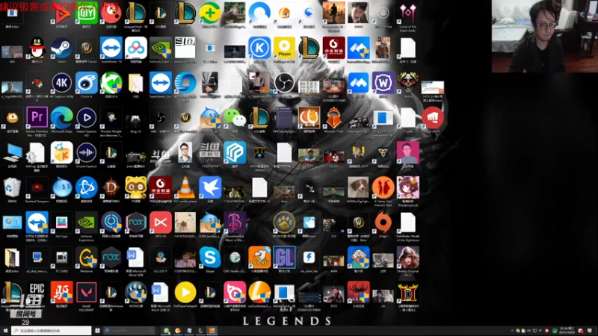Switch to League of Legends taskbar icon

click(200, 331)
